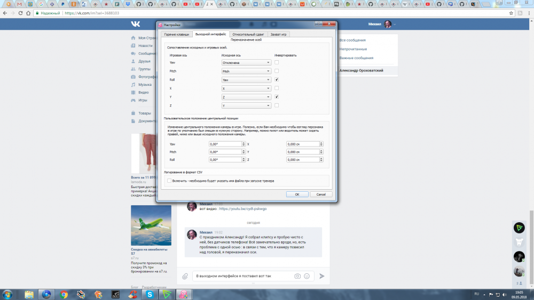Uncheck invert for the Roll axis
This screenshot has height=300, width=534.
(277, 79)
